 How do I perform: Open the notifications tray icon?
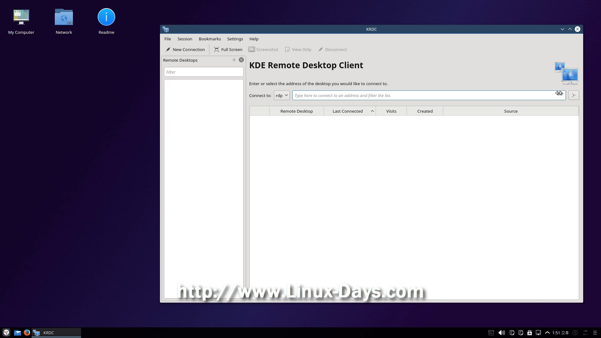point(575,333)
